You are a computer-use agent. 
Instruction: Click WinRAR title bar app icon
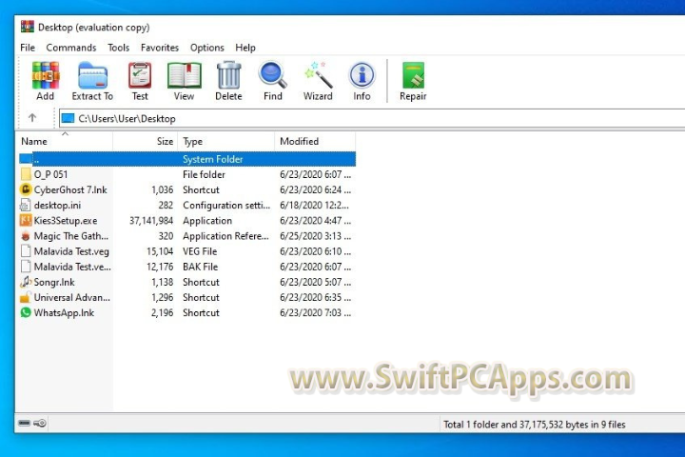click(x=27, y=27)
